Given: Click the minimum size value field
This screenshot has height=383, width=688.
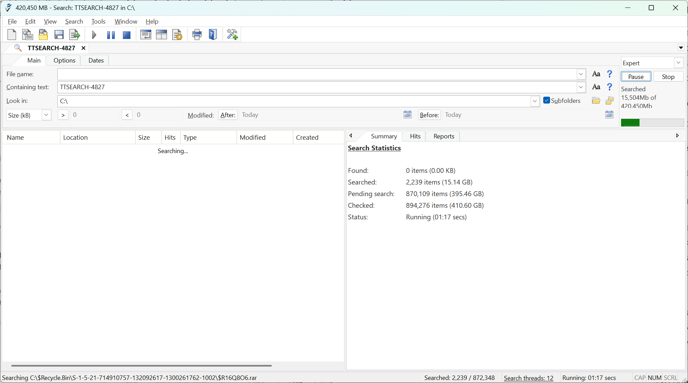Looking at the screenshot, I should click(95, 115).
